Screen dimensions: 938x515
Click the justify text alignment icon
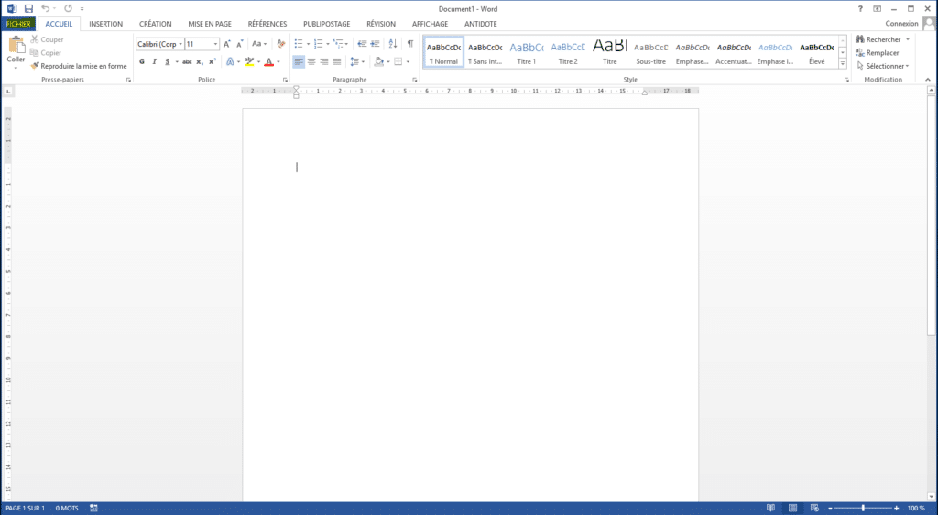(x=337, y=62)
